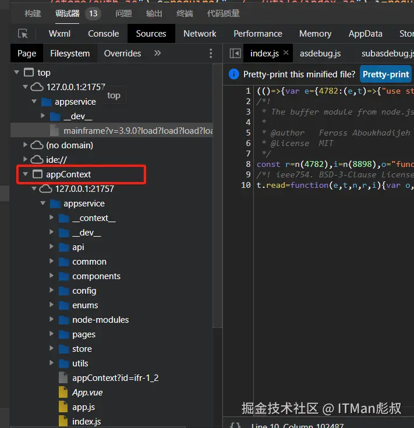
Task: Show more navigator tabs chevron
Action: pos(157,53)
